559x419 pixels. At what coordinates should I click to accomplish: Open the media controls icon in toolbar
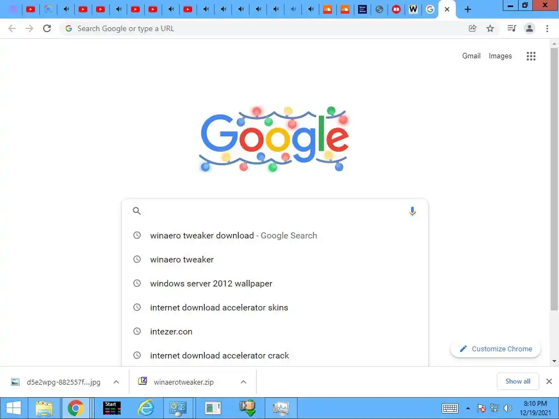tap(512, 28)
